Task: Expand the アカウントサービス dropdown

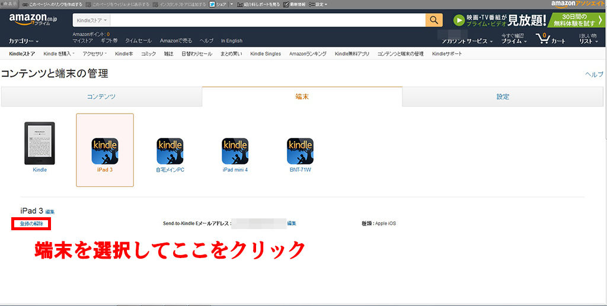Action: point(467,41)
